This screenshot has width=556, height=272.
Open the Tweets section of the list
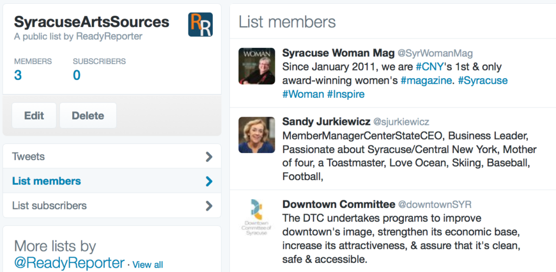(29, 157)
